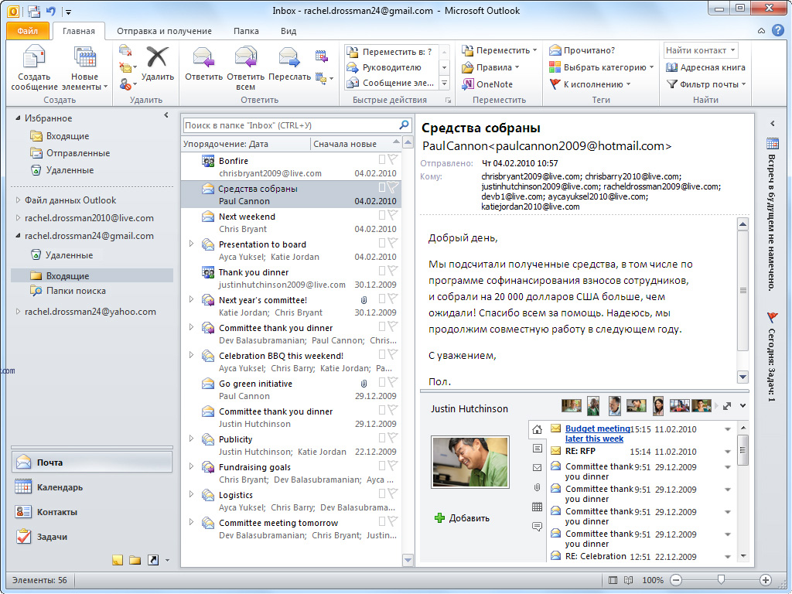
Task: Open the New items button
Action: (x=84, y=68)
